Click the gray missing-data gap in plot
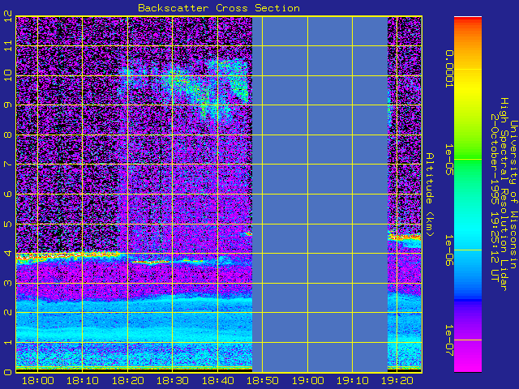The height and width of the screenshot is (389, 519). click(320, 194)
